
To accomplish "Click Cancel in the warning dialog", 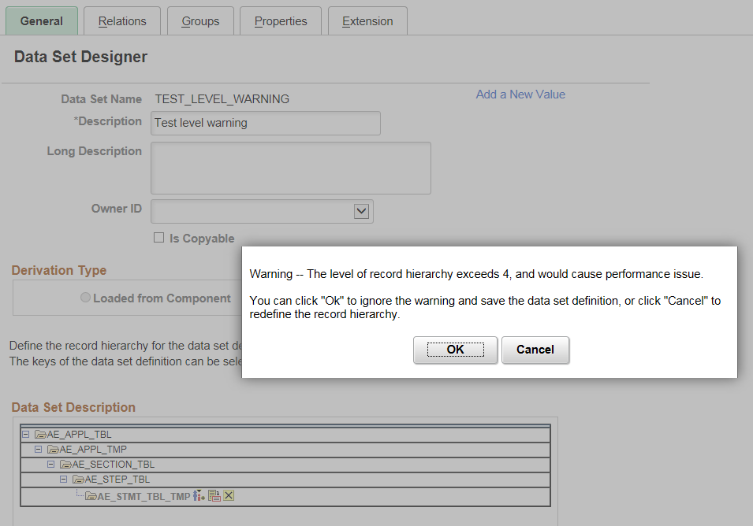I will point(535,350).
